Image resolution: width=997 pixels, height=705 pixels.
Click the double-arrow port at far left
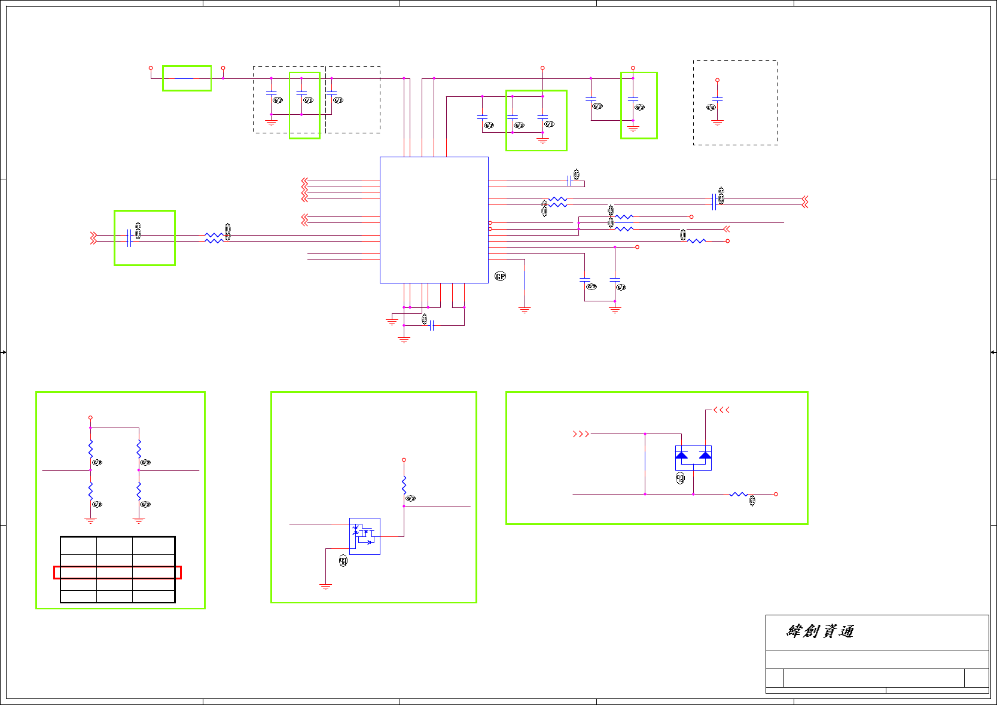93,237
